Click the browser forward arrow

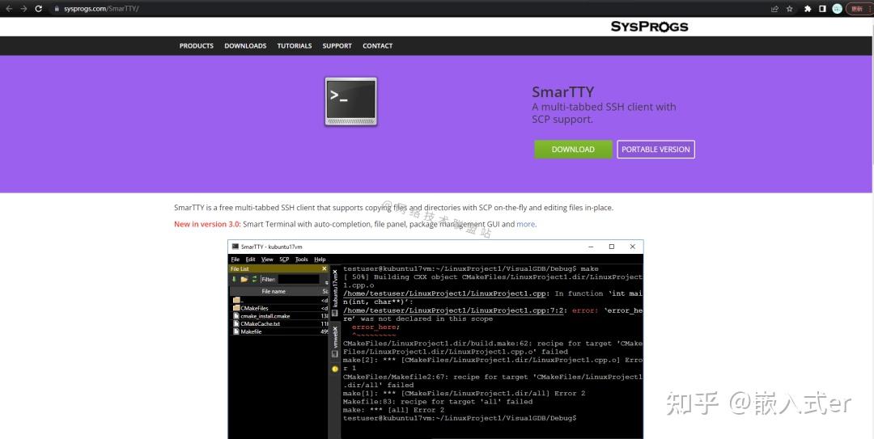(23, 9)
